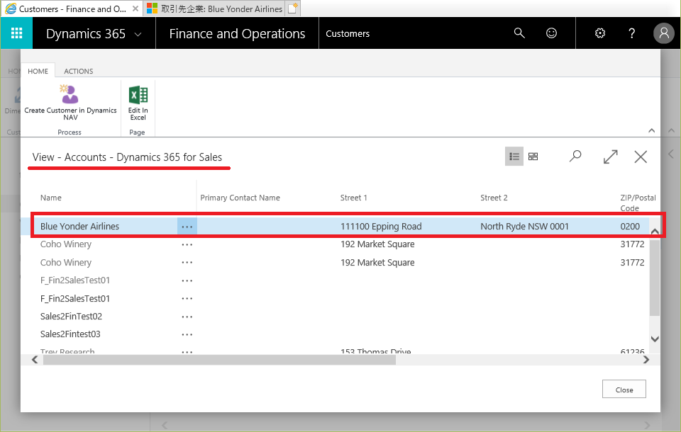681x432 pixels.
Task: Click the Primary Contact Name column header
Action: coord(240,198)
